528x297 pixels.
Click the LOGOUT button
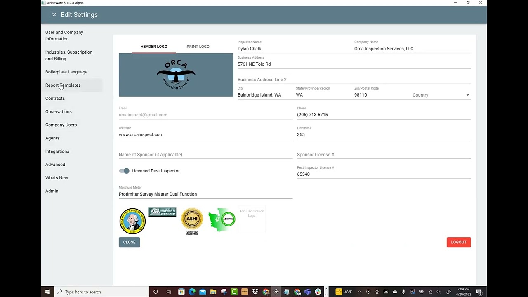(x=459, y=242)
